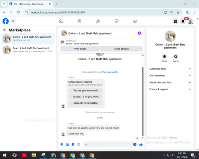Close the Messenger Facebook tab

point(50,4)
